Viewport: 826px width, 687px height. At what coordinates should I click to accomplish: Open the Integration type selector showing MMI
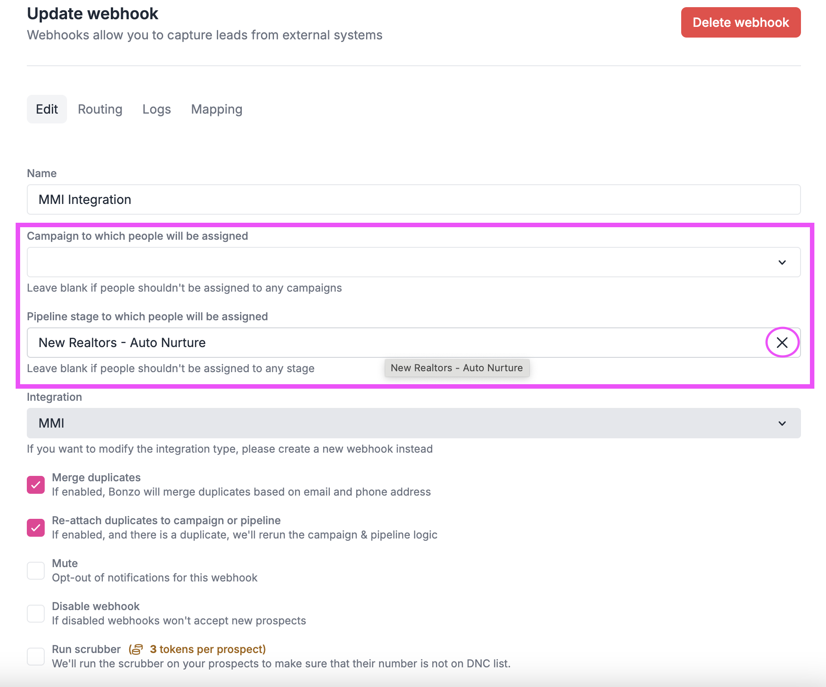(x=782, y=423)
